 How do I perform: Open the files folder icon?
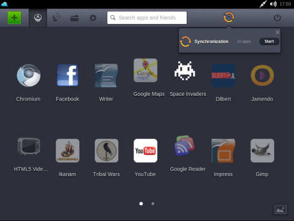point(75,18)
